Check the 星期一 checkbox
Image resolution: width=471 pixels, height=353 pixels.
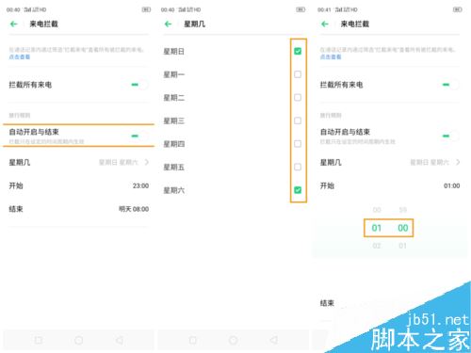pyautogui.click(x=298, y=74)
